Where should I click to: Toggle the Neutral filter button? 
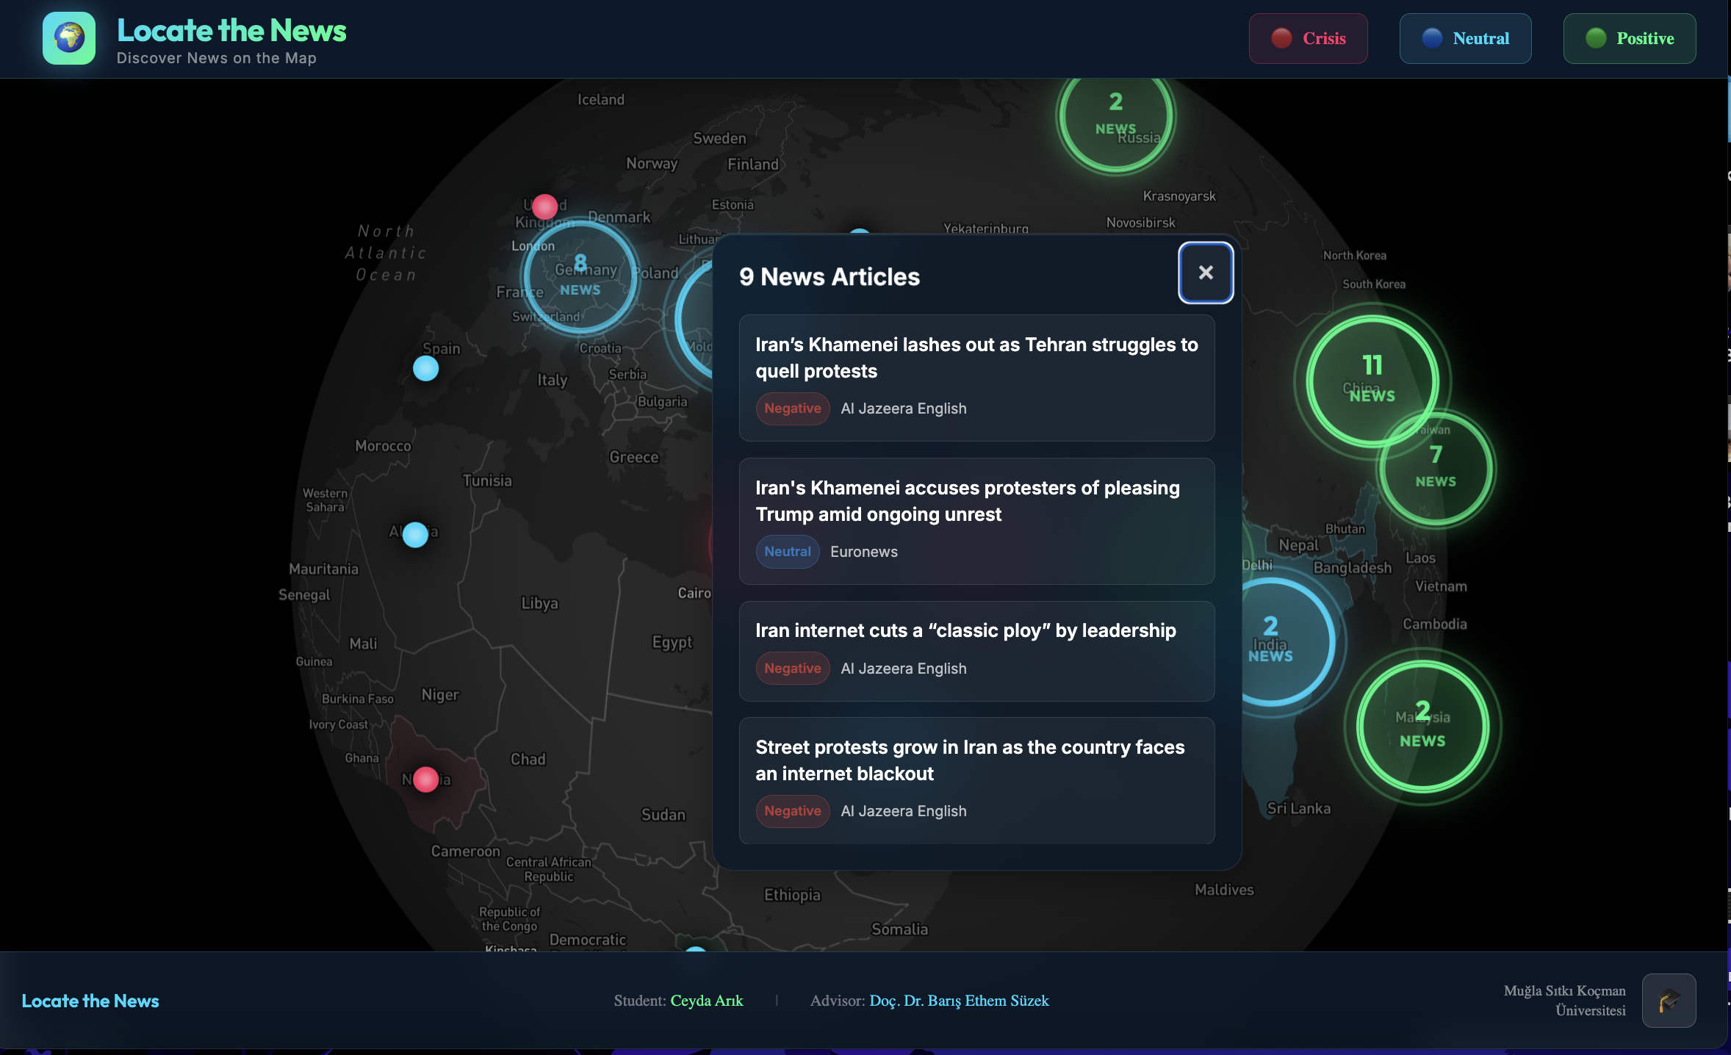[x=1465, y=38]
